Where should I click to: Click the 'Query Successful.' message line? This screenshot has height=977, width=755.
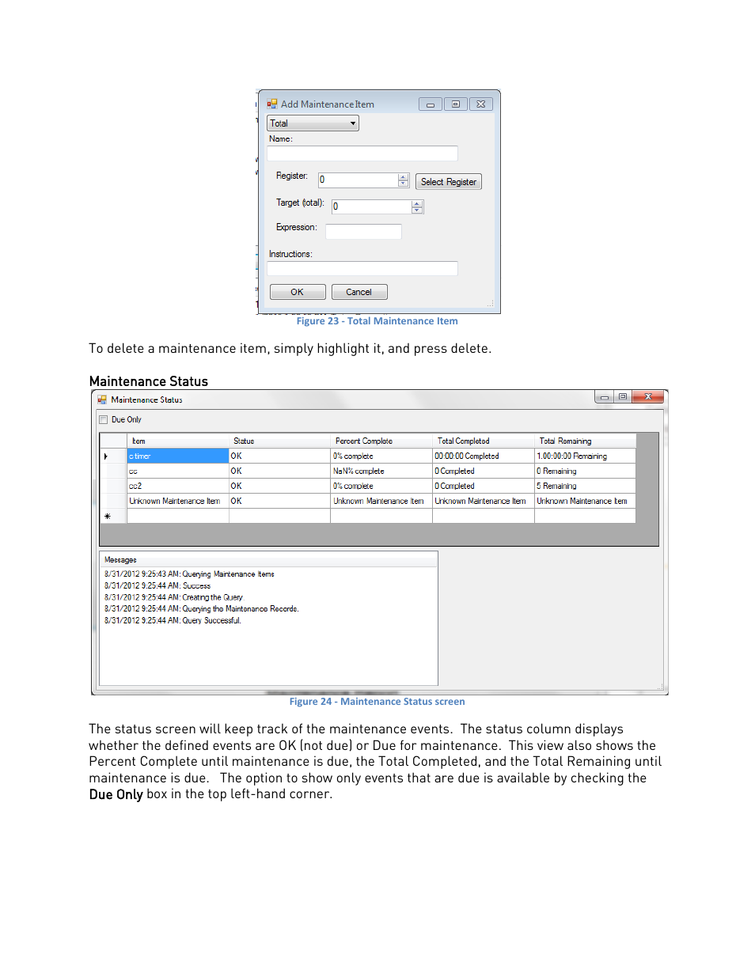(x=173, y=621)
